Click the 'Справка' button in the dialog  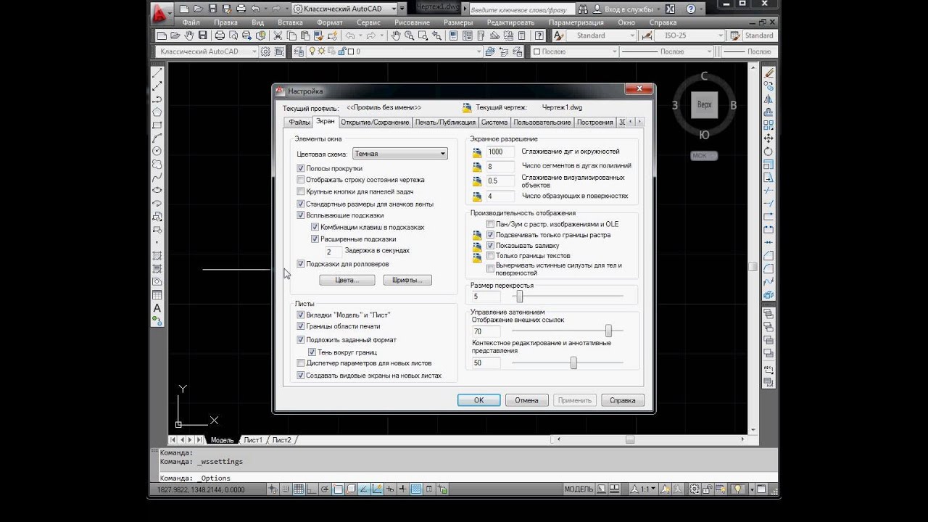[x=623, y=400]
